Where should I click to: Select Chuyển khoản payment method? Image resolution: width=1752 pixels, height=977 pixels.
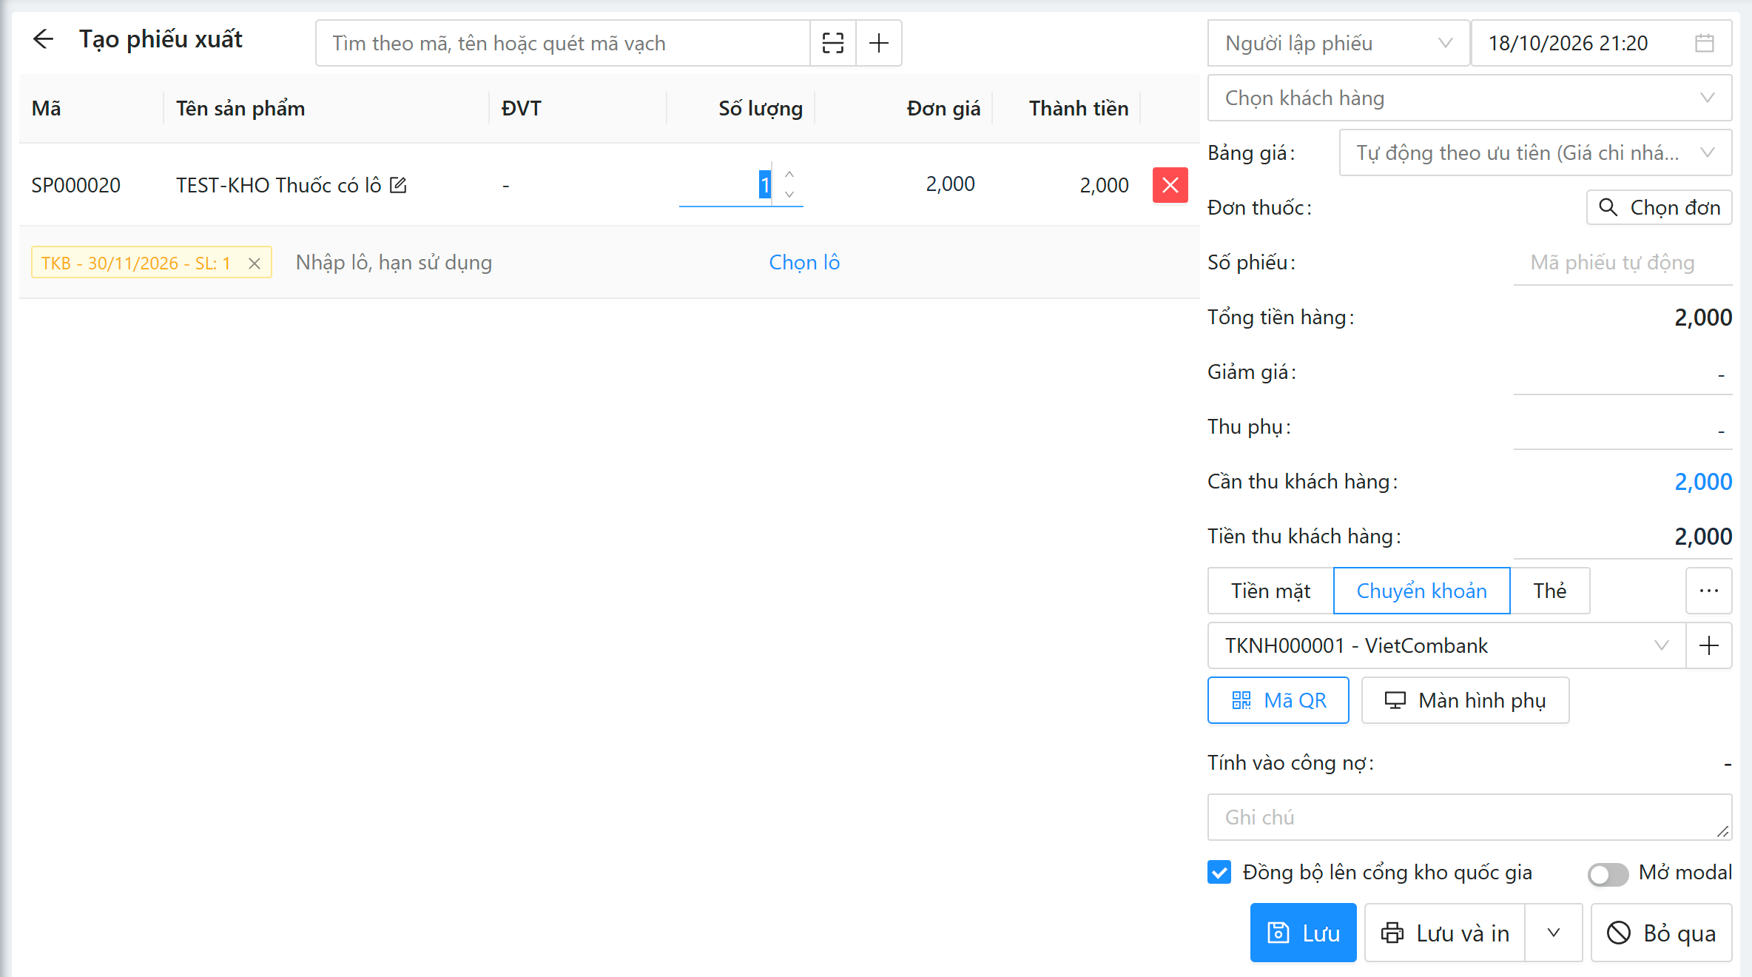click(x=1421, y=591)
